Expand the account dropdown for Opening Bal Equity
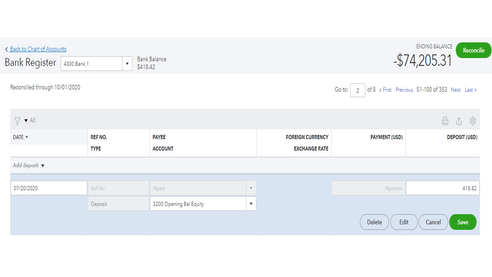 [251, 204]
